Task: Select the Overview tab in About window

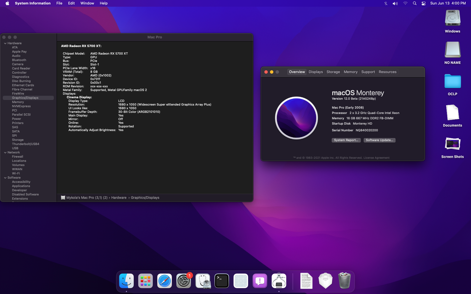Action: point(297,72)
